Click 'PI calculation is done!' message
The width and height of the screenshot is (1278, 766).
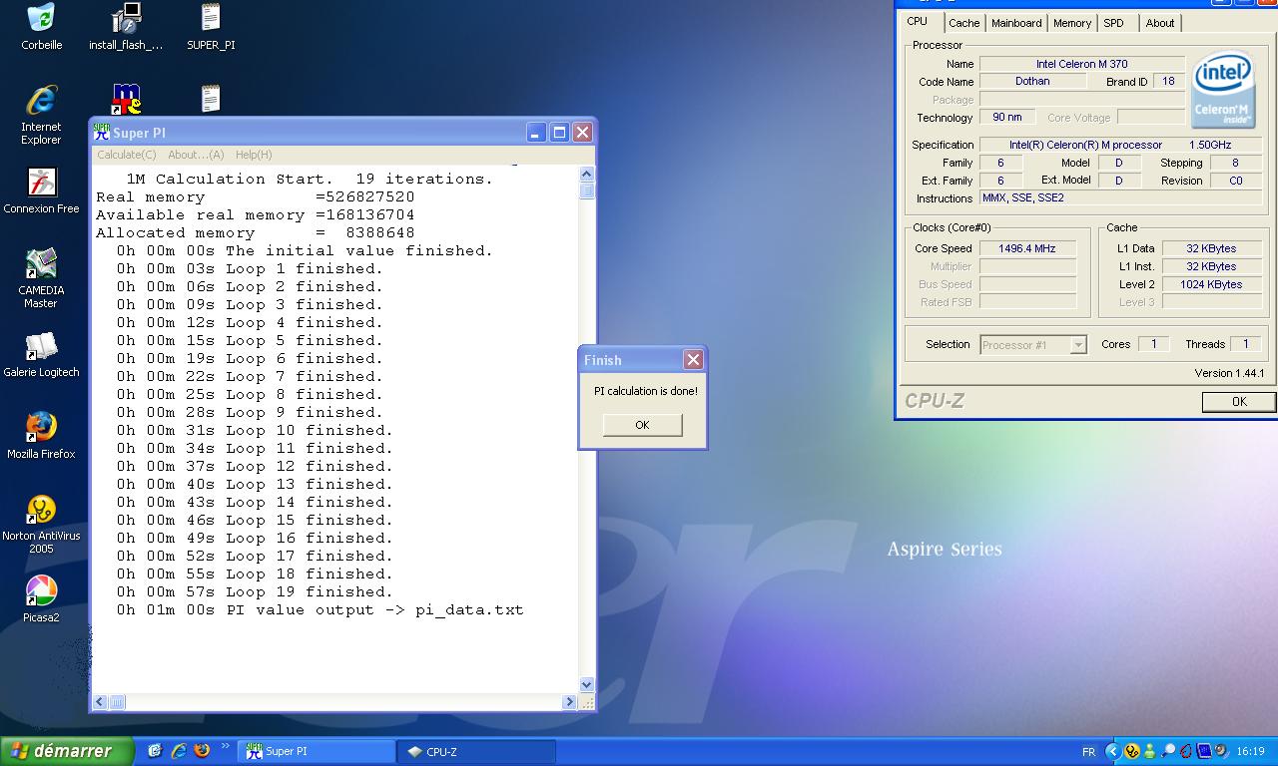point(646,391)
